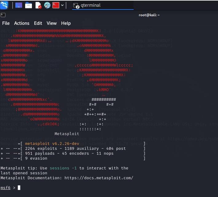Click the show desktop panel icon
The image size is (218, 197).
point(19,6)
